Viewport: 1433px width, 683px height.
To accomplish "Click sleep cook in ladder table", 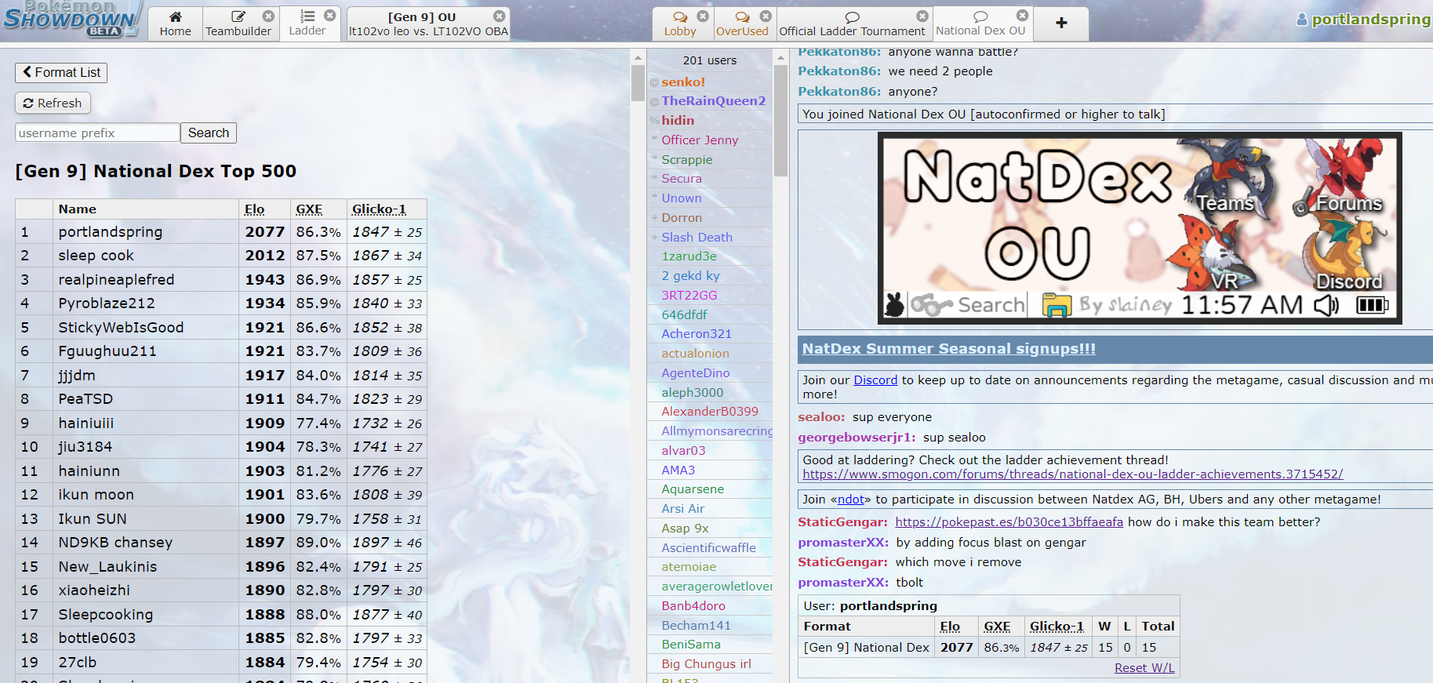I will coord(96,256).
